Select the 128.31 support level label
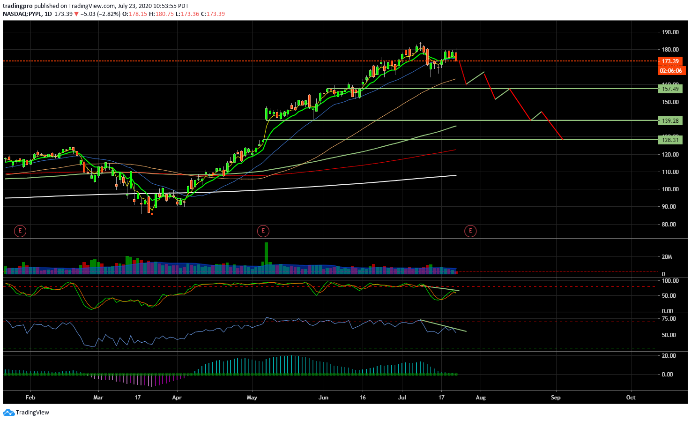Viewport: 691px width, 421px height. point(670,140)
